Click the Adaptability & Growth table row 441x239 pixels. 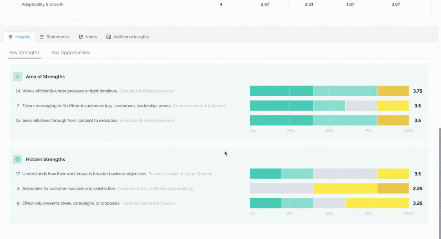[x=218, y=4]
